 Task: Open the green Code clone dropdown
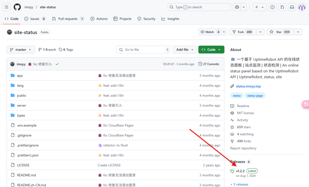tap(211, 50)
